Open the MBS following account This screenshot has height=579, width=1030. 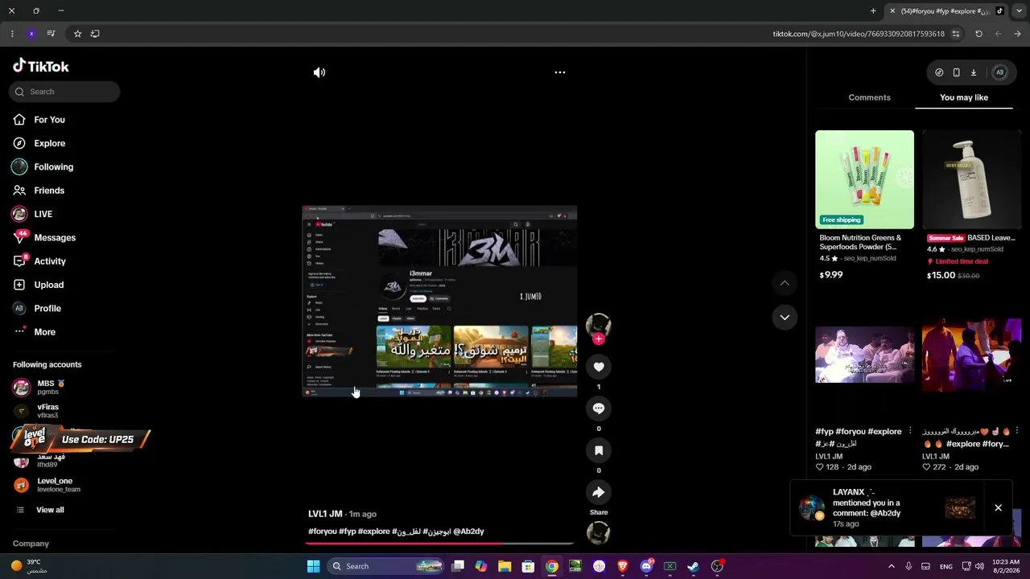pyautogui.click(x=40, y=388)
